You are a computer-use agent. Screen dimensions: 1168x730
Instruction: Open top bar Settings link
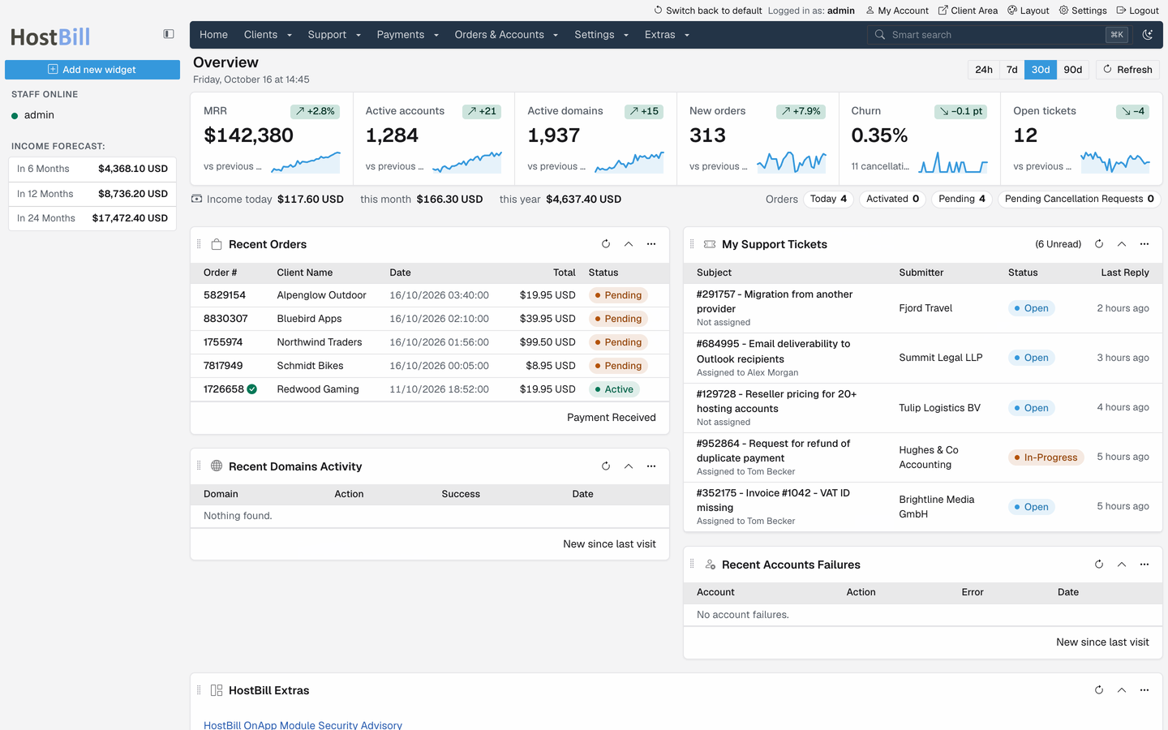pos(1083,11)
